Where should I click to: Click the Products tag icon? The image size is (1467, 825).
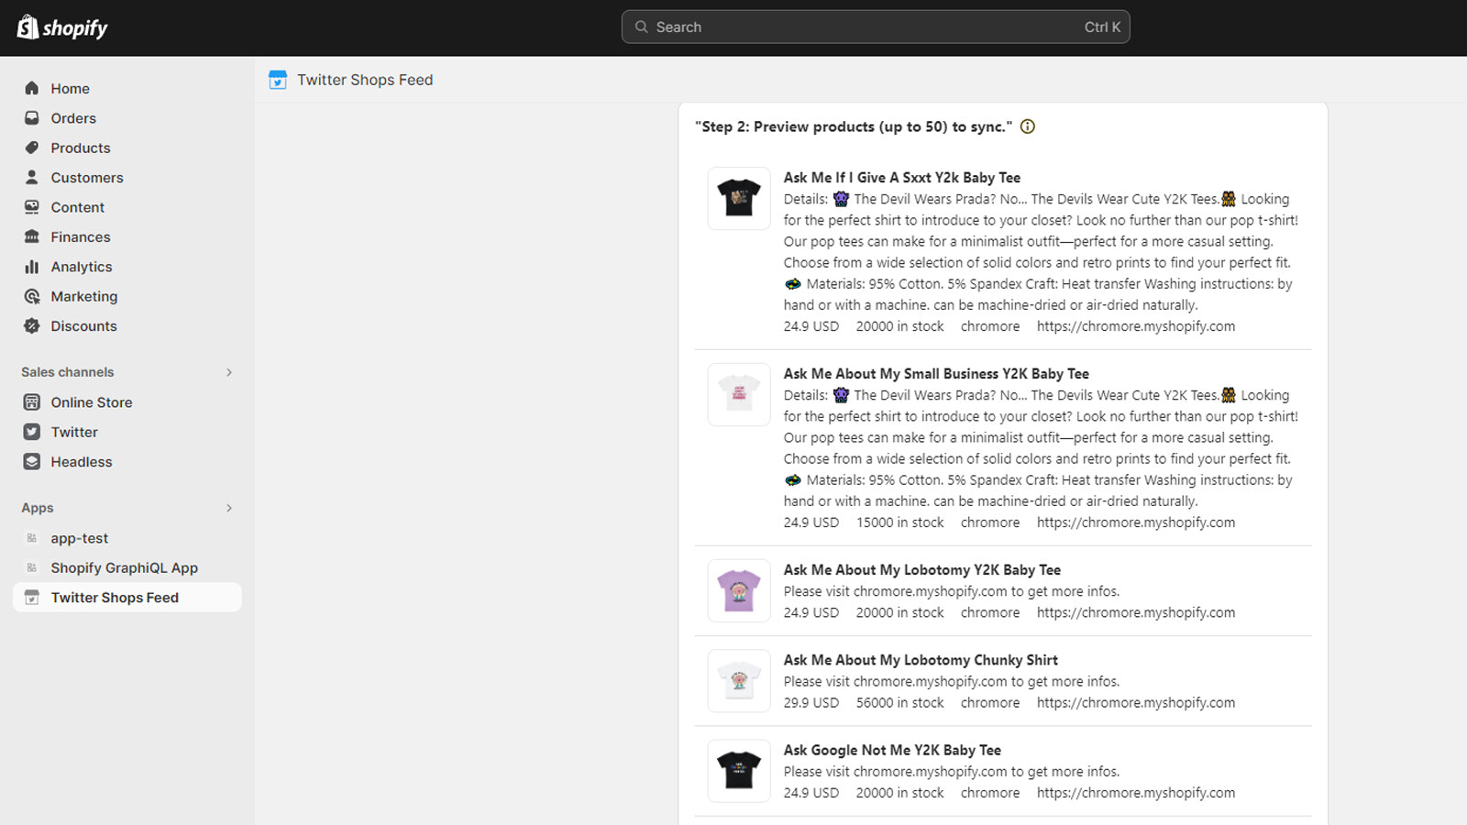pyautogui.click(x=32, y=148)
